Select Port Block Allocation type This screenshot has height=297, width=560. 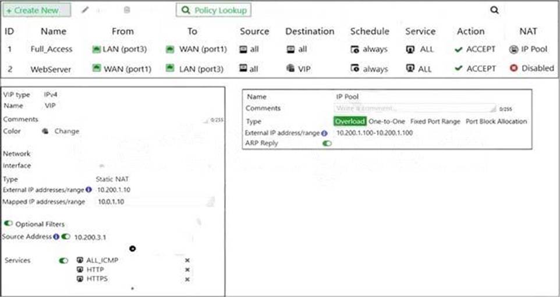[497, 122]
